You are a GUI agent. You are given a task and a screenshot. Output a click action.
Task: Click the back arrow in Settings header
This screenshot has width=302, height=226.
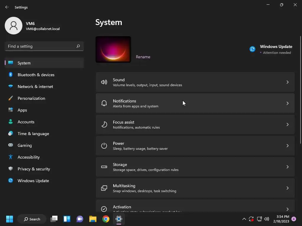(x=7, y=7)
